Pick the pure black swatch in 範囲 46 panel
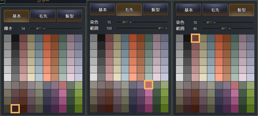This screenshot has height=116, width=258. tap(187, 38)
